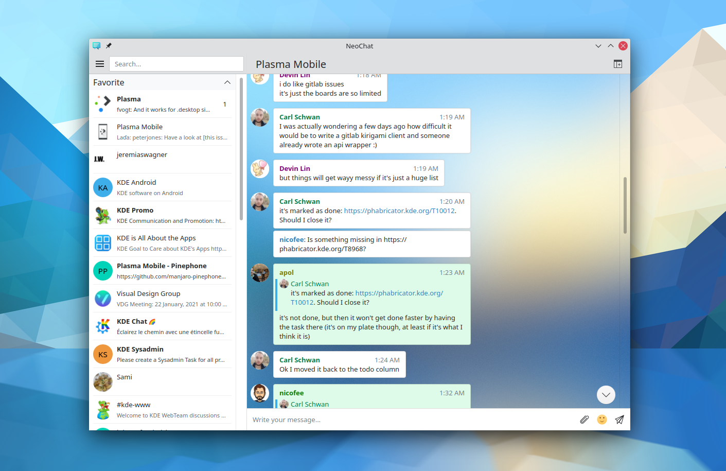Focus the Search rooms field
Viewport: 726px width, 471px height.
(x=176, y=64)
